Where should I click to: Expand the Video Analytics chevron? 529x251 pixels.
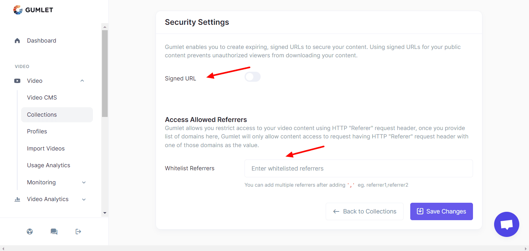point(84,199)
